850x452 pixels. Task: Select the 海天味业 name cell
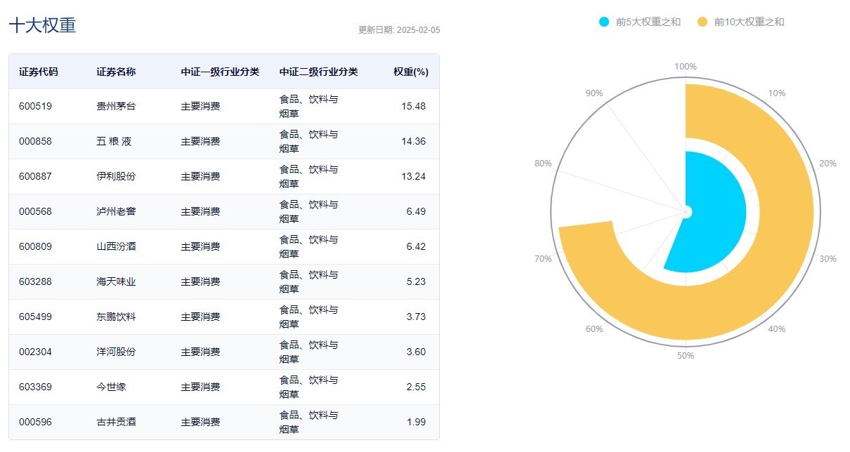[x=116, y=281]
